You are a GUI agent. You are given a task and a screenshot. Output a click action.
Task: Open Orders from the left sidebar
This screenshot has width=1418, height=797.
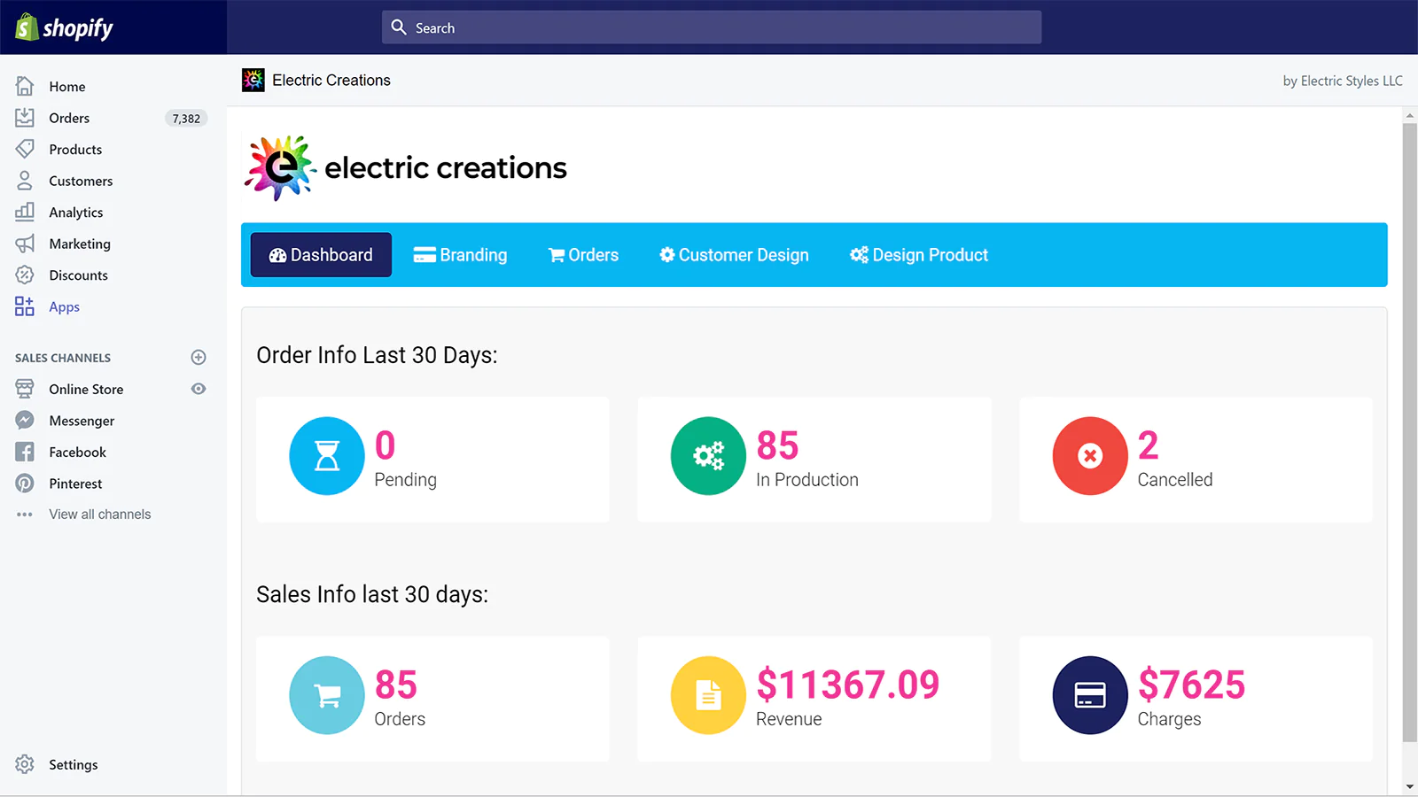coord(69,118)
